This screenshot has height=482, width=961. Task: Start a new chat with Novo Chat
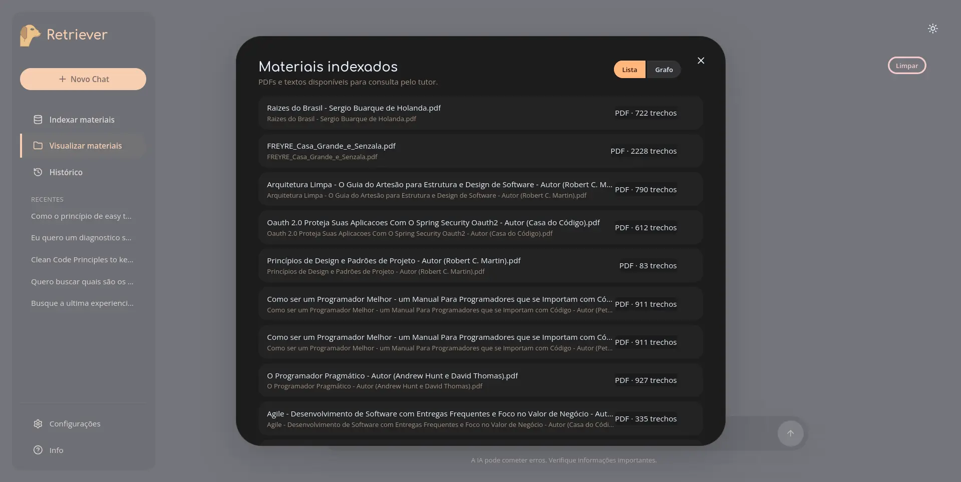pyautogui.click(x=83, y=79)
